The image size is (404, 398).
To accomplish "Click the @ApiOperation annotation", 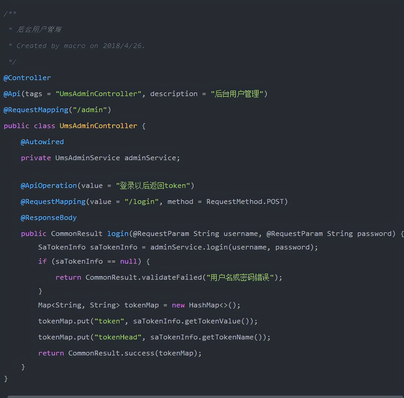I will pos(49,186).
